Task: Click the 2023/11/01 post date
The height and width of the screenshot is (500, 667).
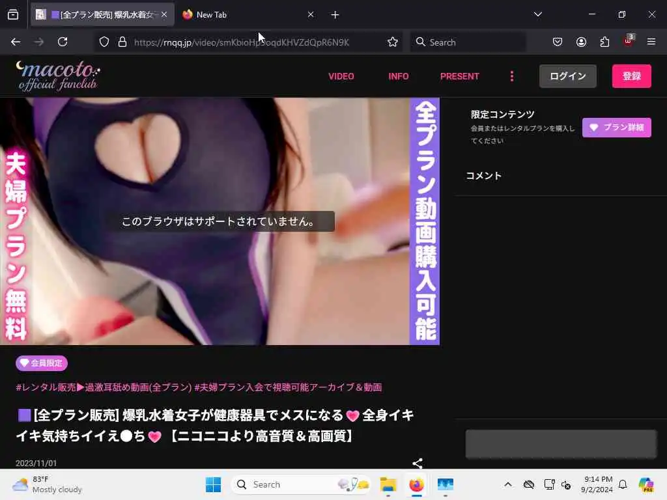Action: pyautogui.click(x=36, y=463)
